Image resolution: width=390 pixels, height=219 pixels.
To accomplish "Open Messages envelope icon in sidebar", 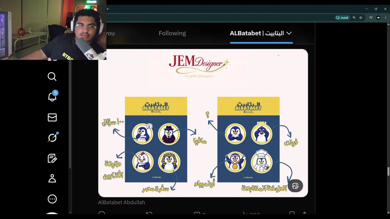I will 52,117.
